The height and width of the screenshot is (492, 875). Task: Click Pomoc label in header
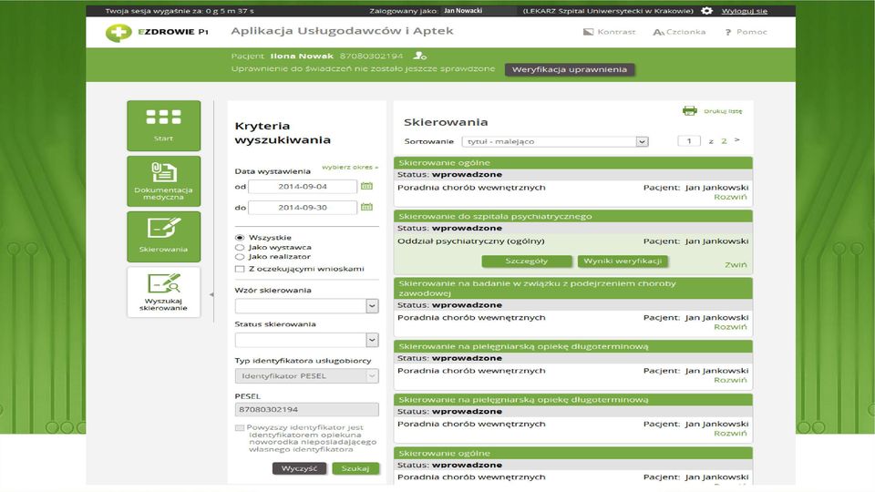pyautogui.click(x=752, y=32)
